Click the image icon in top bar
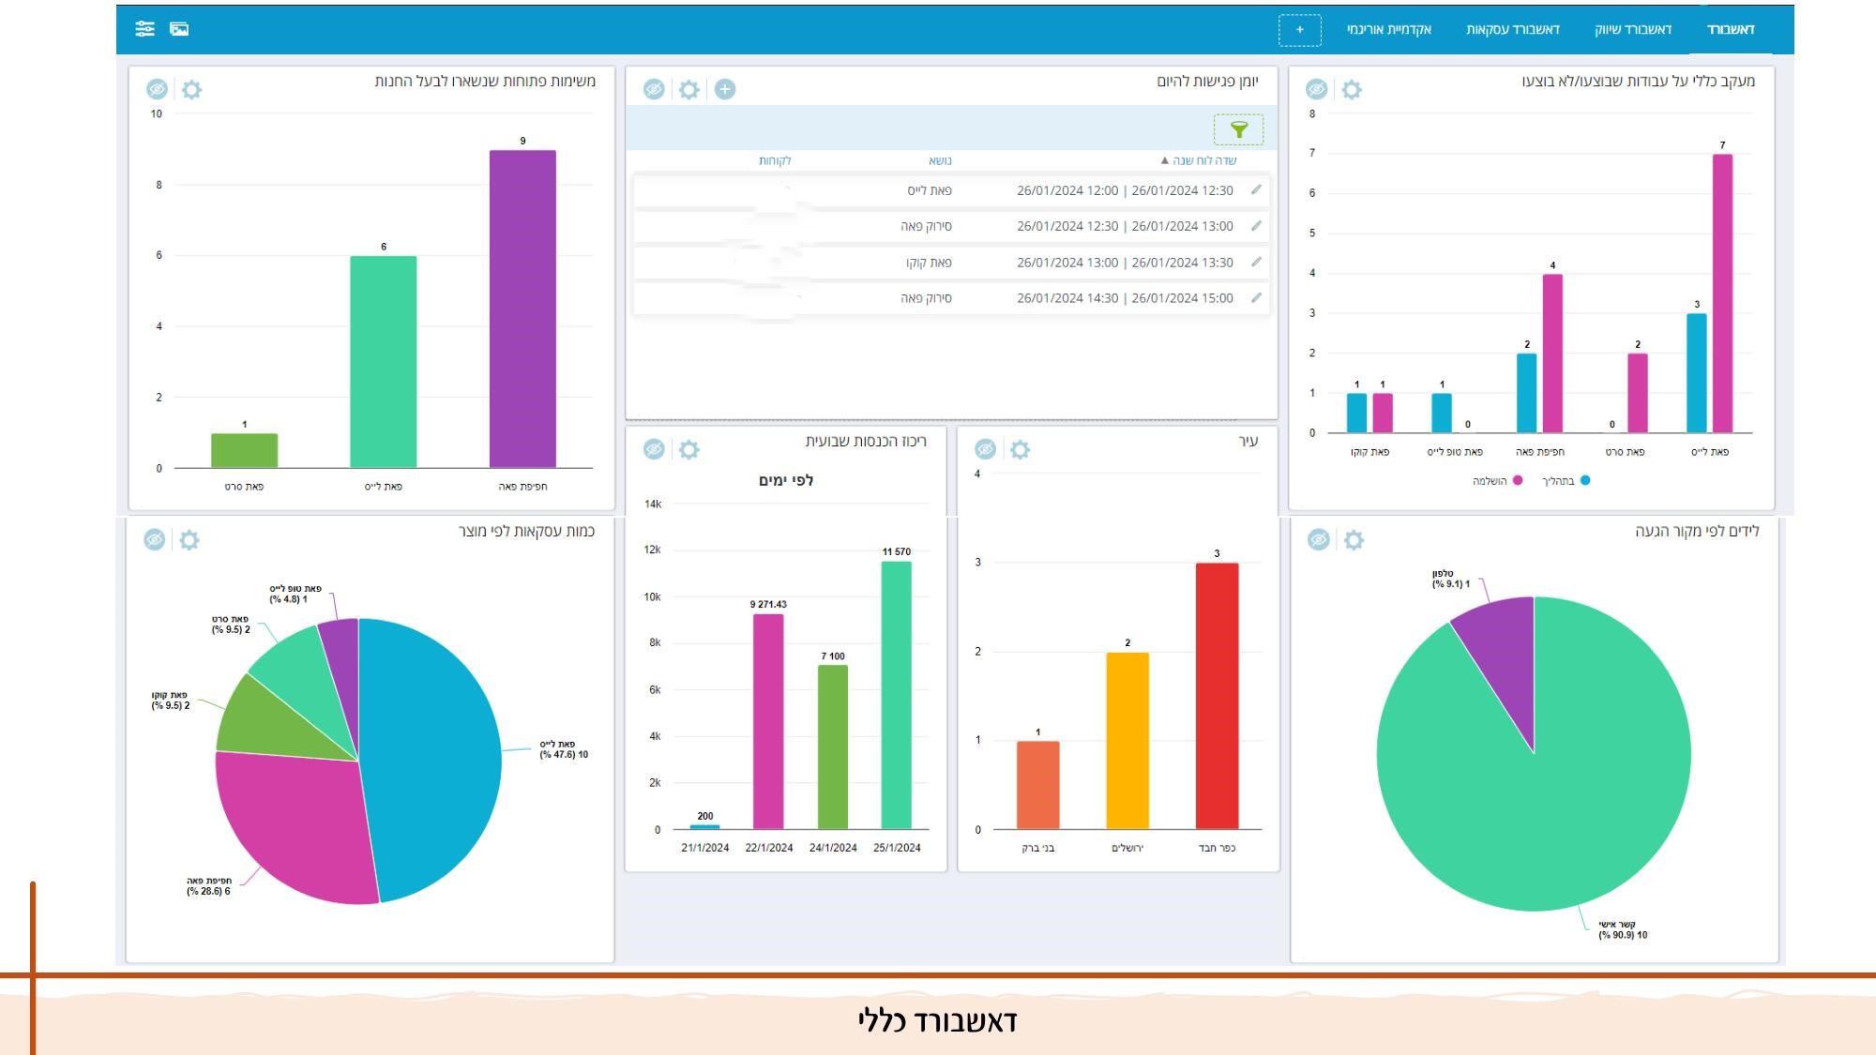1876x1055 pixels. [x=179, y=29]
